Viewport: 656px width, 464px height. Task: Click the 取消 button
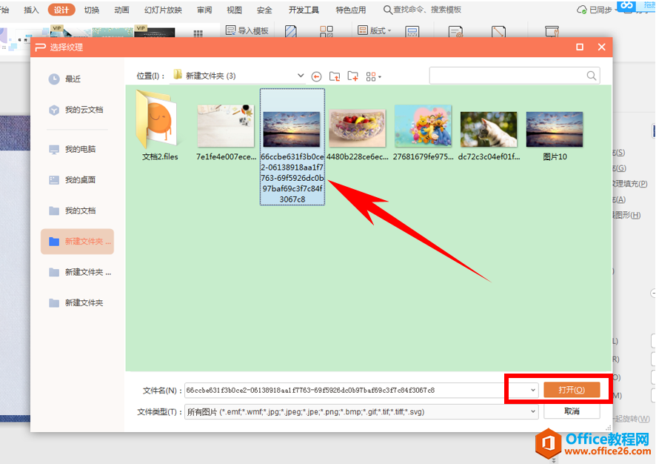[x=572, y=411]
